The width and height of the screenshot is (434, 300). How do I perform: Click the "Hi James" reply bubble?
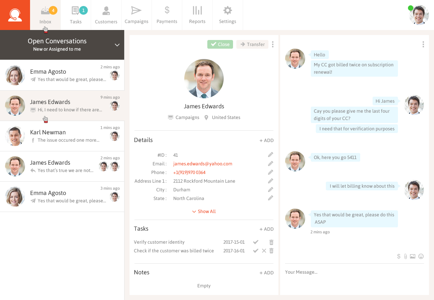click(385, 101)
